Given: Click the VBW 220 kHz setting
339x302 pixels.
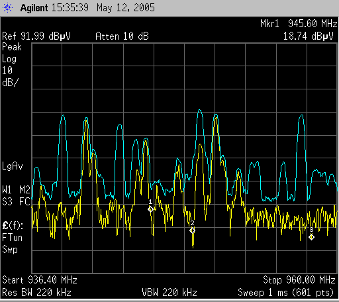Looking at the screenshot, I should pyautogui.click(x=169, y=293).
